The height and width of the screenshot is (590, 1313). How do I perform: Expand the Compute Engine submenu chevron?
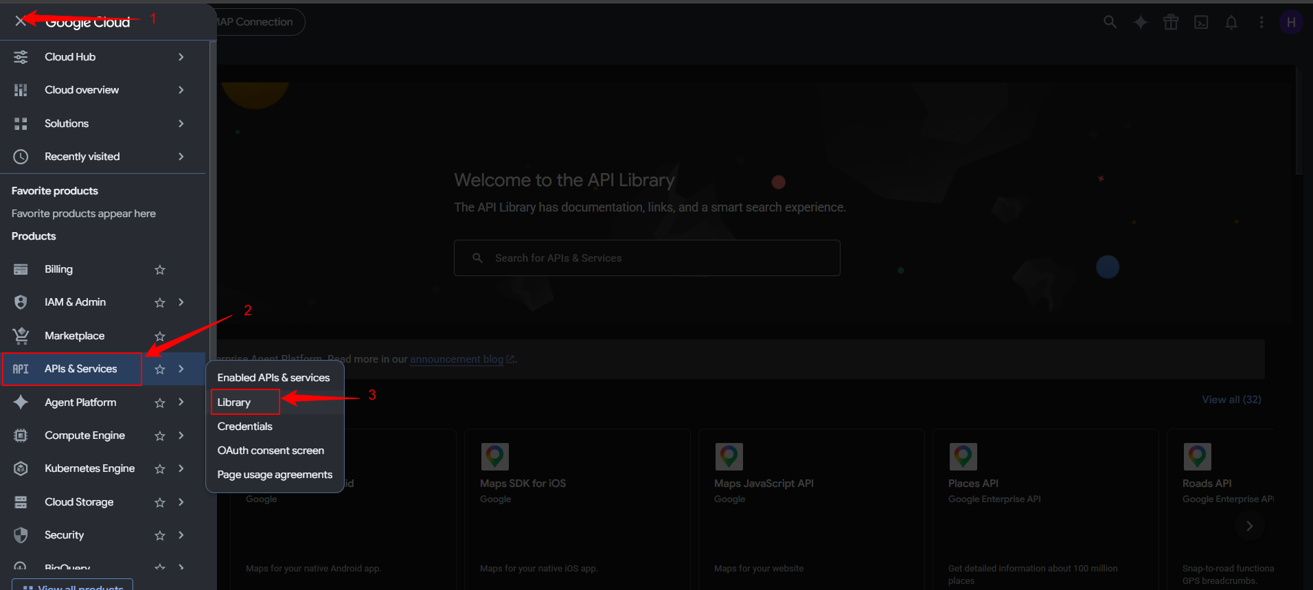[x=181, y=435]
